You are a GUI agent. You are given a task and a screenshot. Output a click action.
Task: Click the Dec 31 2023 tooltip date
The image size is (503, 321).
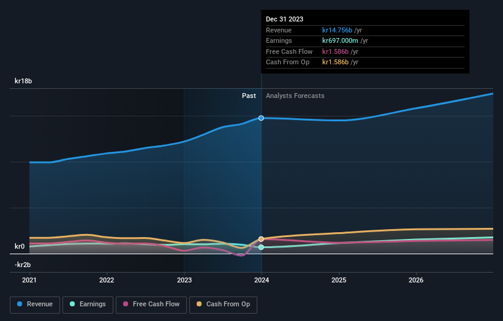click(284, 19)
